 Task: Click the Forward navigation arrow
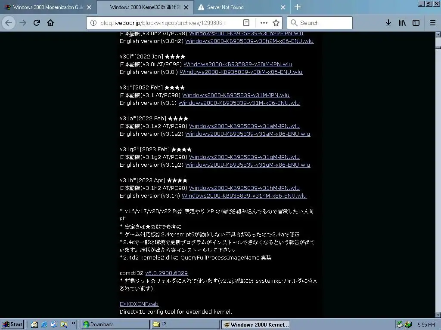point(23,23)
